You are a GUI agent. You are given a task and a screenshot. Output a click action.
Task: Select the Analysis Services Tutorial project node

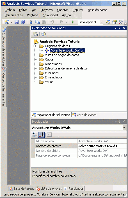coord(60,41)
